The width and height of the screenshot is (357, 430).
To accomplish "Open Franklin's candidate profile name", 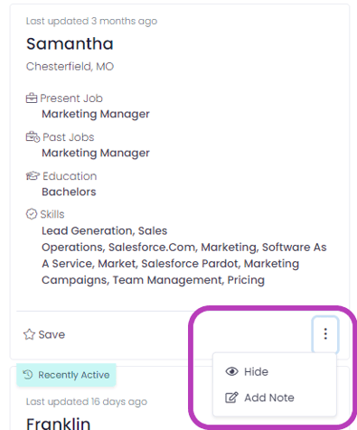I will pyautogui.click(x=58, y=423).
